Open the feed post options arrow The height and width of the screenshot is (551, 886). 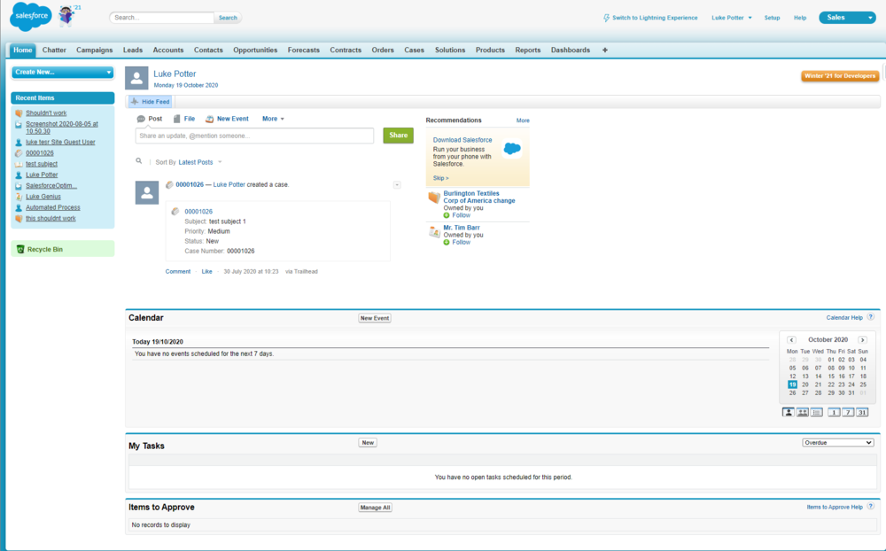[397, 185]
